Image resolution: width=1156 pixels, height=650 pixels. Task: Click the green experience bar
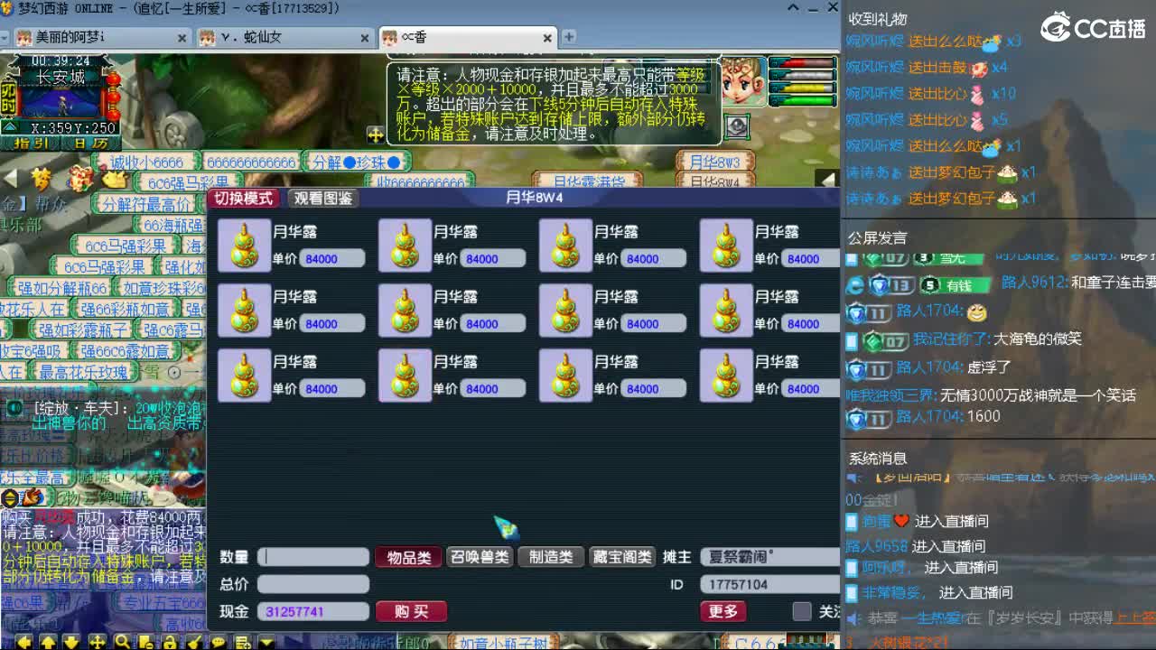801,101
